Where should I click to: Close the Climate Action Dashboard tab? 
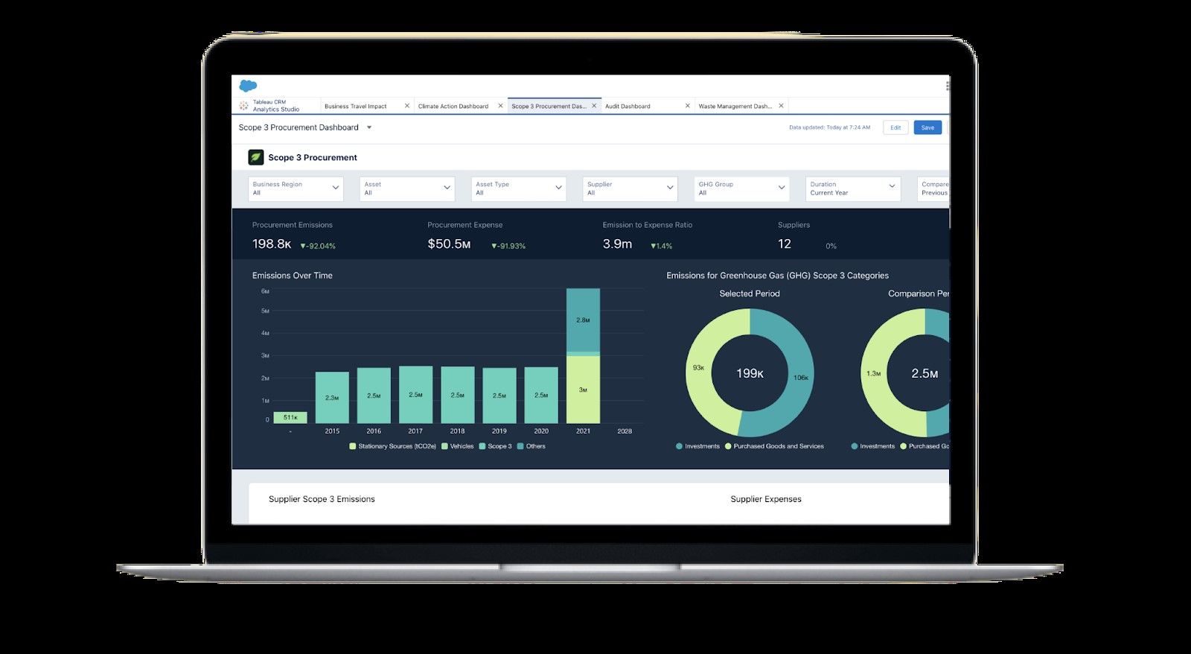pos(500,106)
